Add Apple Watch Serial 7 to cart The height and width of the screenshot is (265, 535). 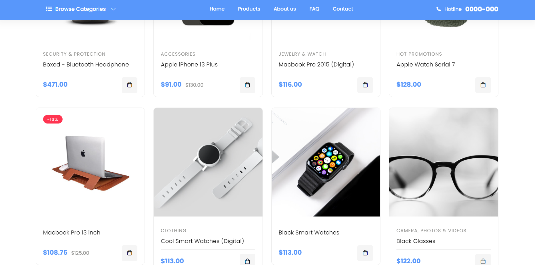coord(483,85)
